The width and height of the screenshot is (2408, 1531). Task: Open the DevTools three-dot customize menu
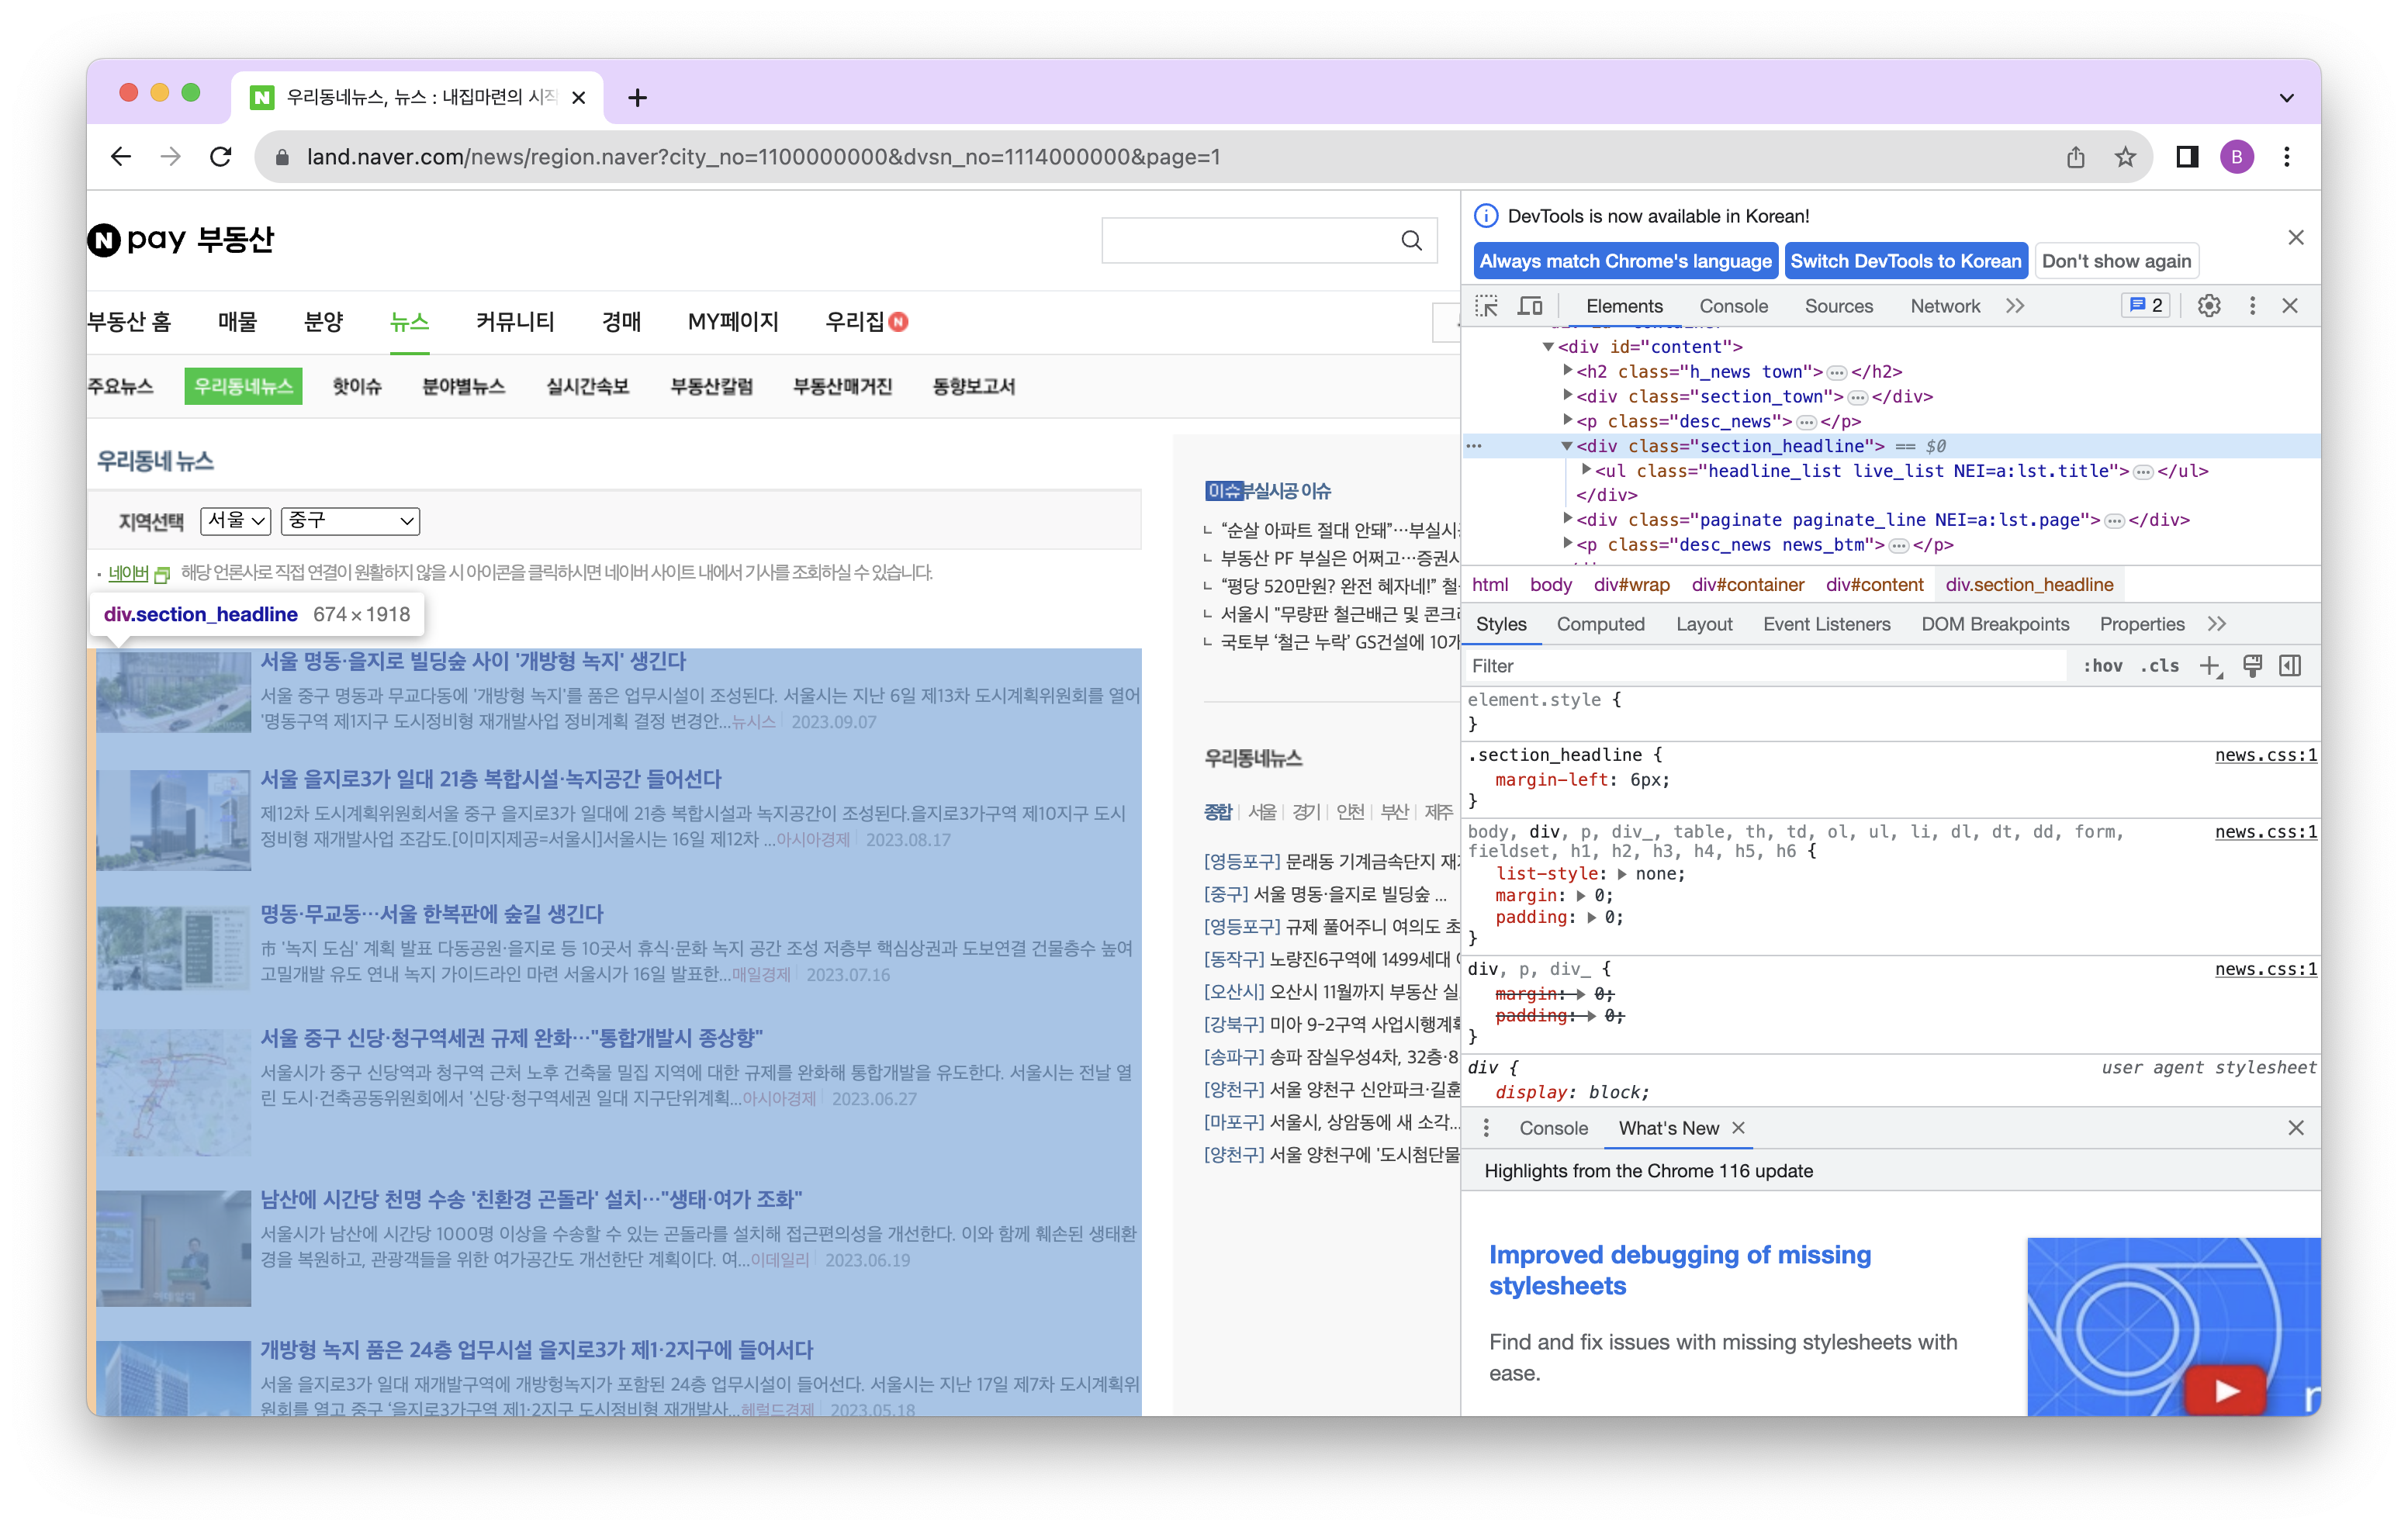[2252, 306]
